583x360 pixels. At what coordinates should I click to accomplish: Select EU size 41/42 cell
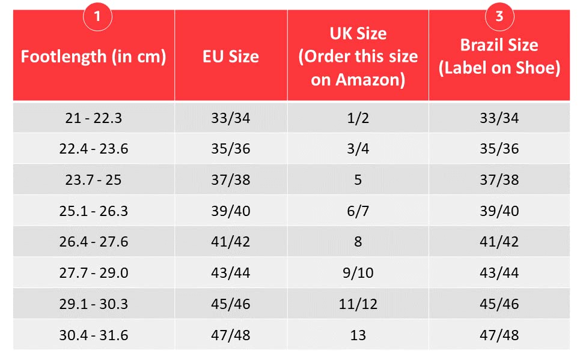pos(231,242)
